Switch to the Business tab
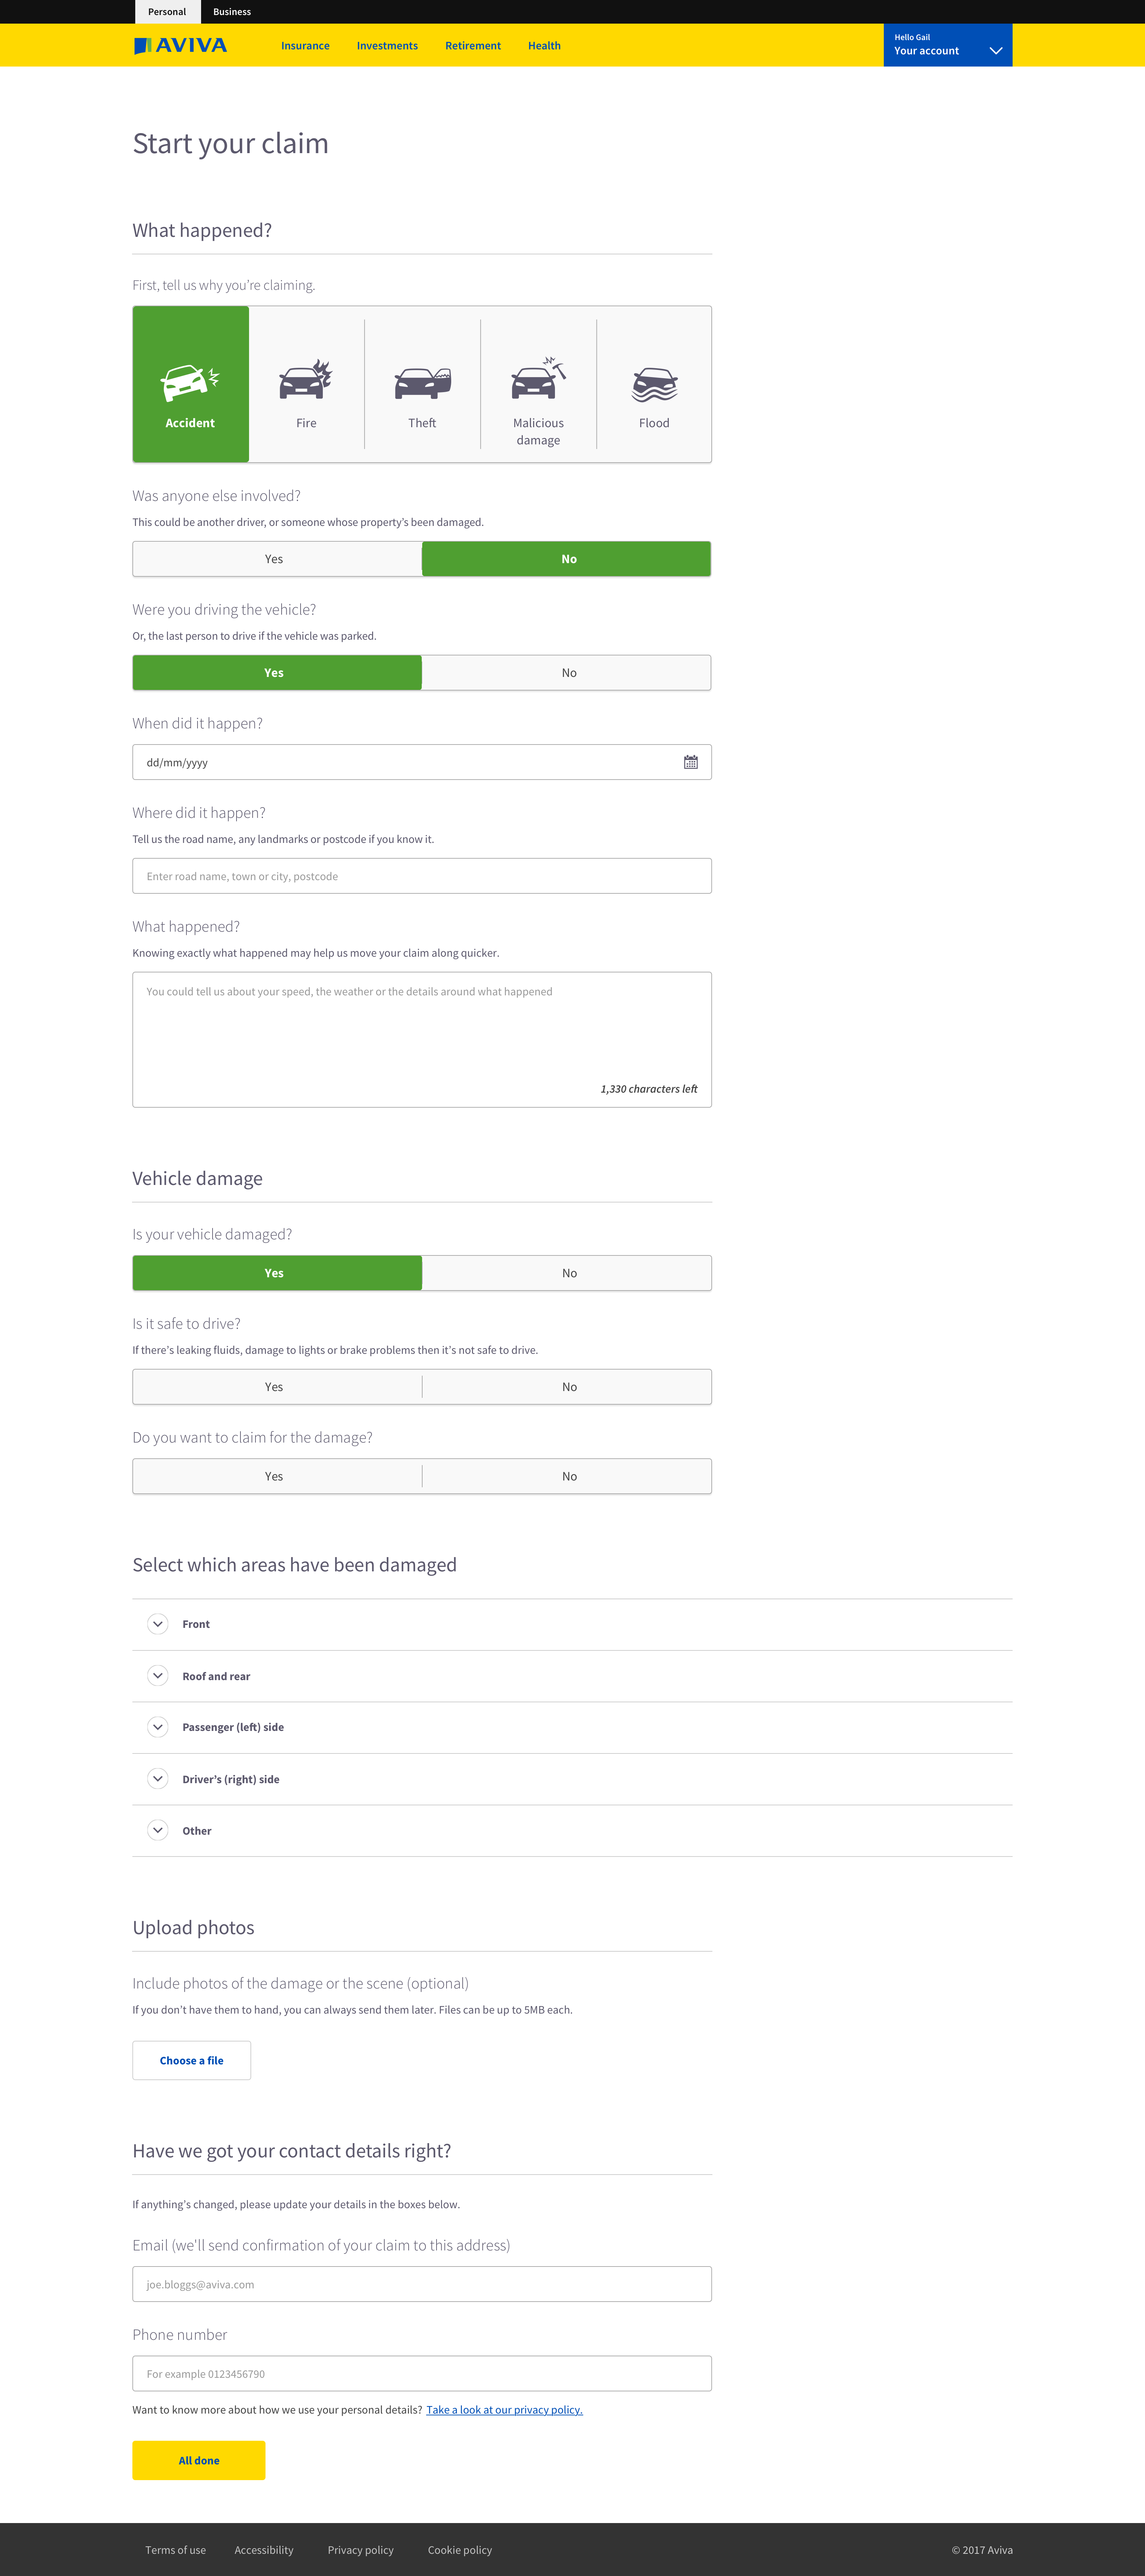This screenshot has width=1145, height=2576. pyautogui.click(x=232, y=12)
